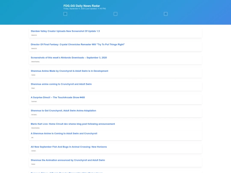Click source tag under 'Shenmue Anime Made by Crunchyroll'

point(33,75)
